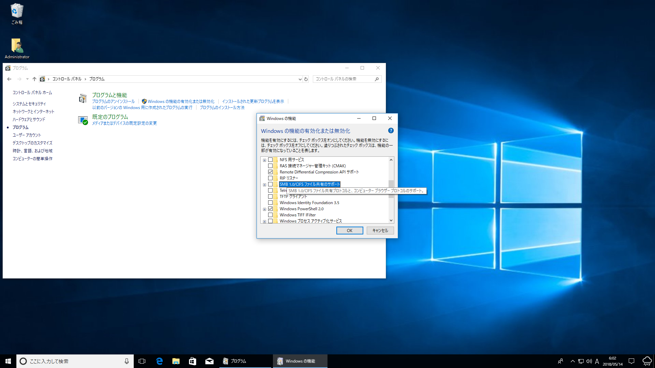Check the Windows TIFF IFilter checkbox
Image resolution: width=655 pixels, height=368 pixels.
(x=270, y=215)
